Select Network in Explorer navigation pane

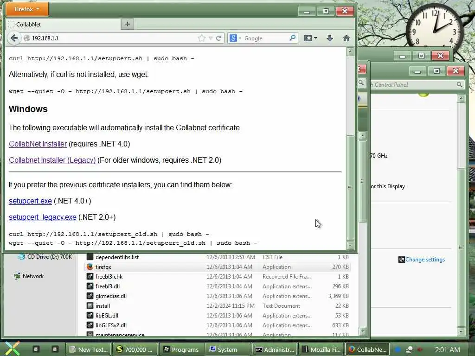29,276
